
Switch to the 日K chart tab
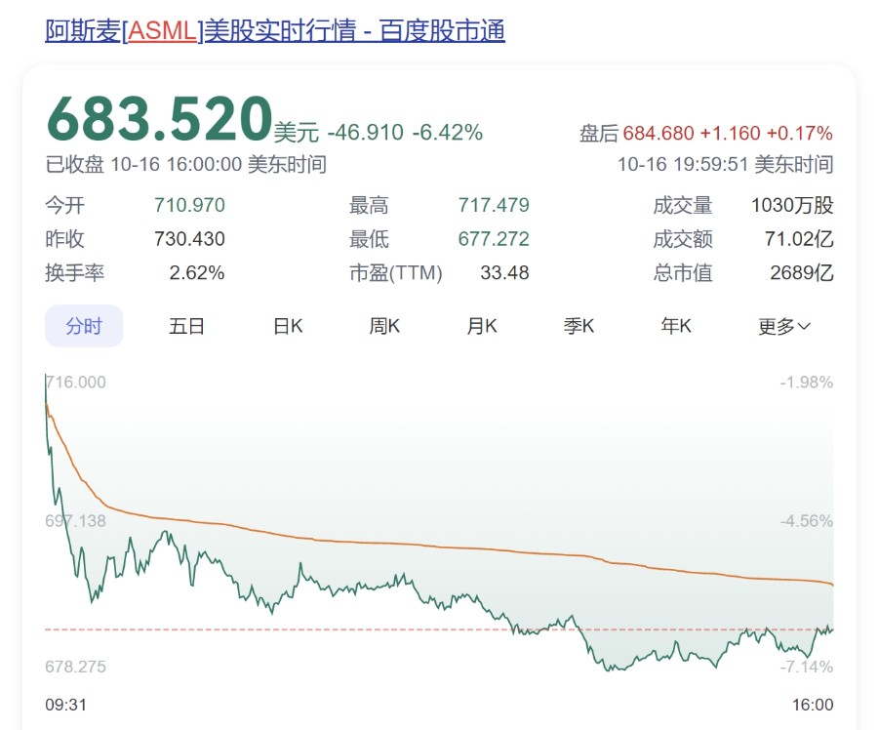coord(288,326)
